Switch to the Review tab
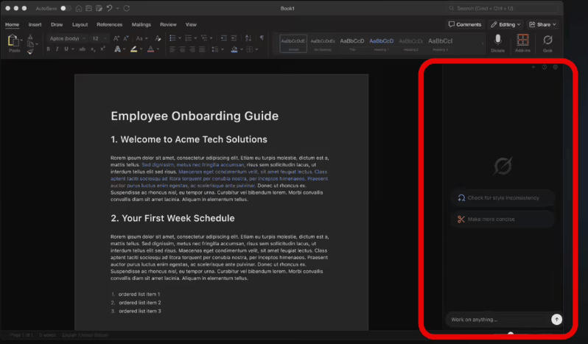 pos(168,24)
